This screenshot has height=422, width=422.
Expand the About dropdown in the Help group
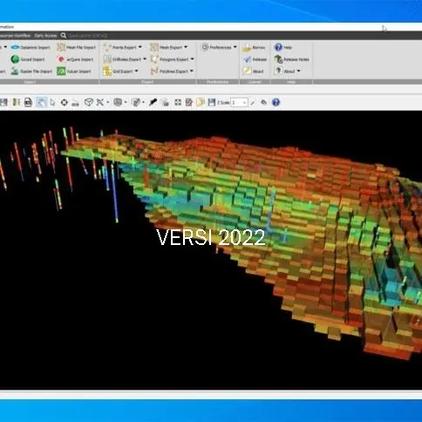click(298, 71)
